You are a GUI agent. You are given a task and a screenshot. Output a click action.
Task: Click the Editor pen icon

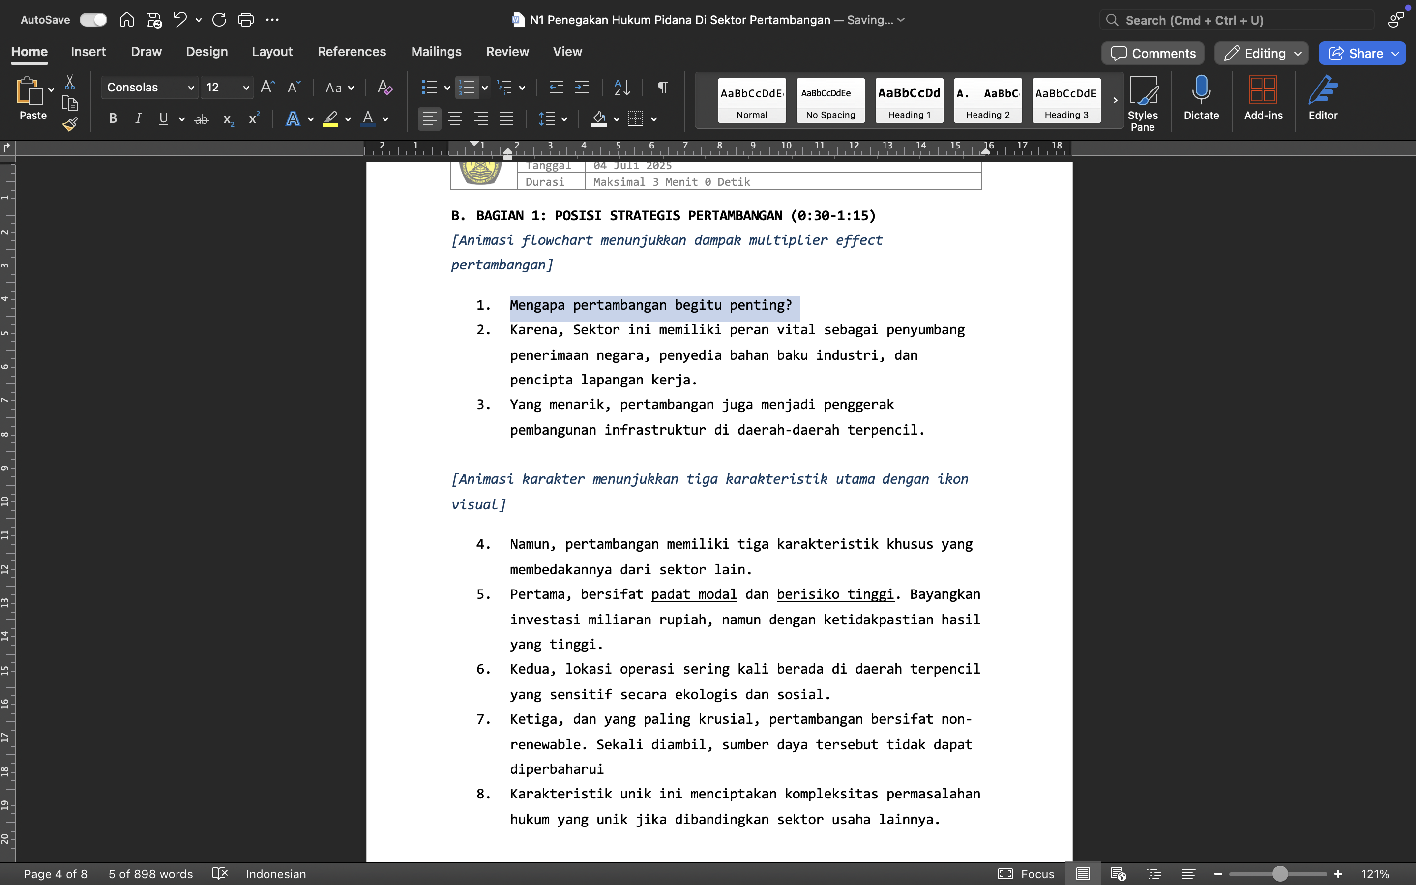1323,91
